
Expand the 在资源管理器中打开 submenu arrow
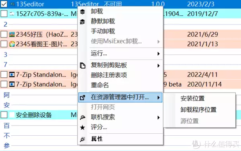[x=159, y=97]
